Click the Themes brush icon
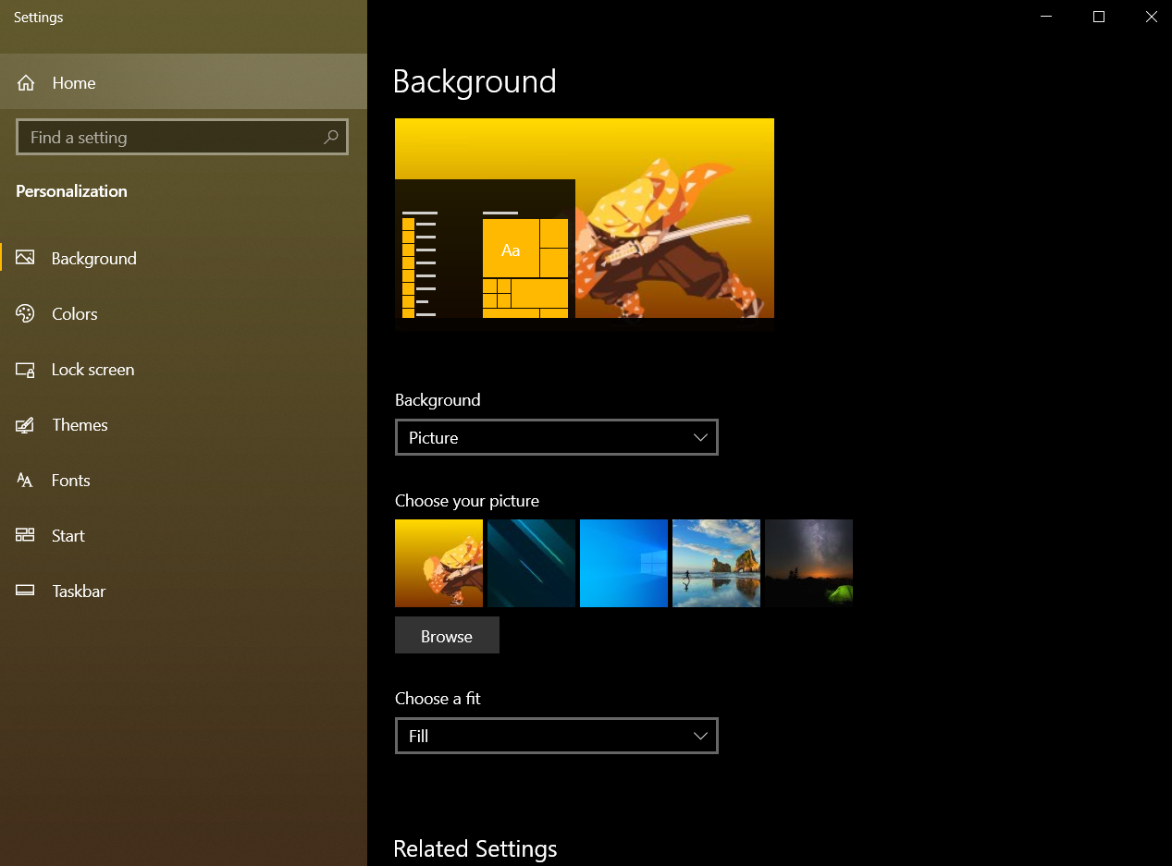 click(25, 425)
